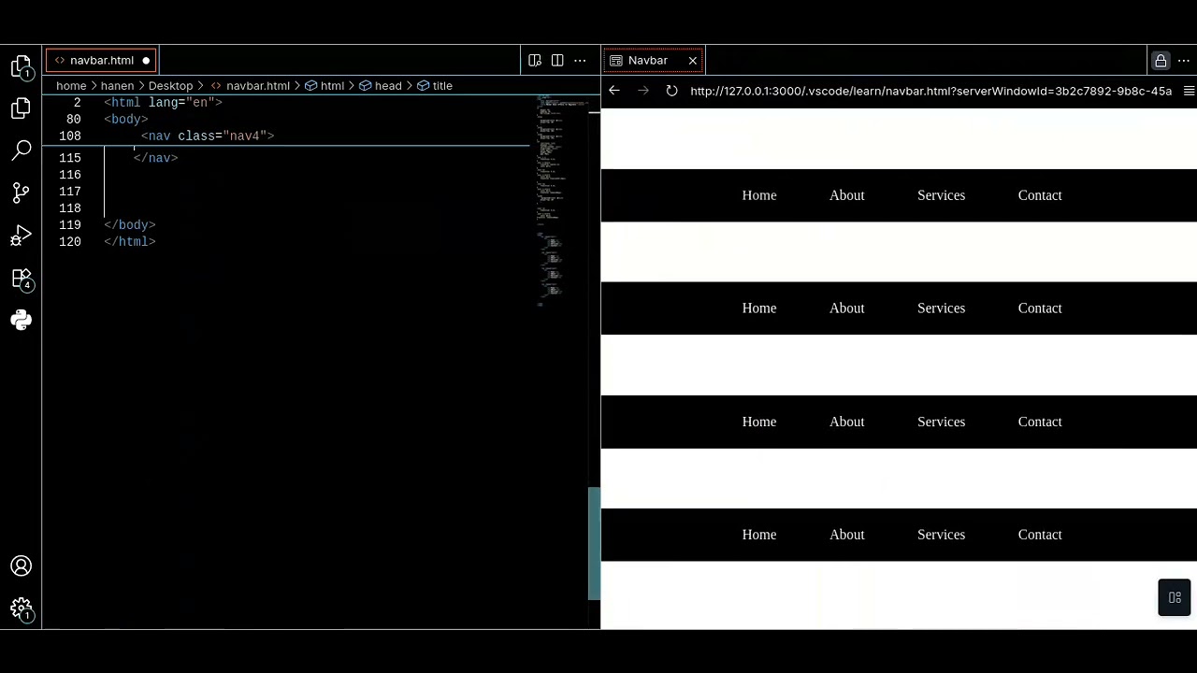Open the preview browser hamburger menu
The height and width of the screenshot is (673, 1197).
point(1189,91)
